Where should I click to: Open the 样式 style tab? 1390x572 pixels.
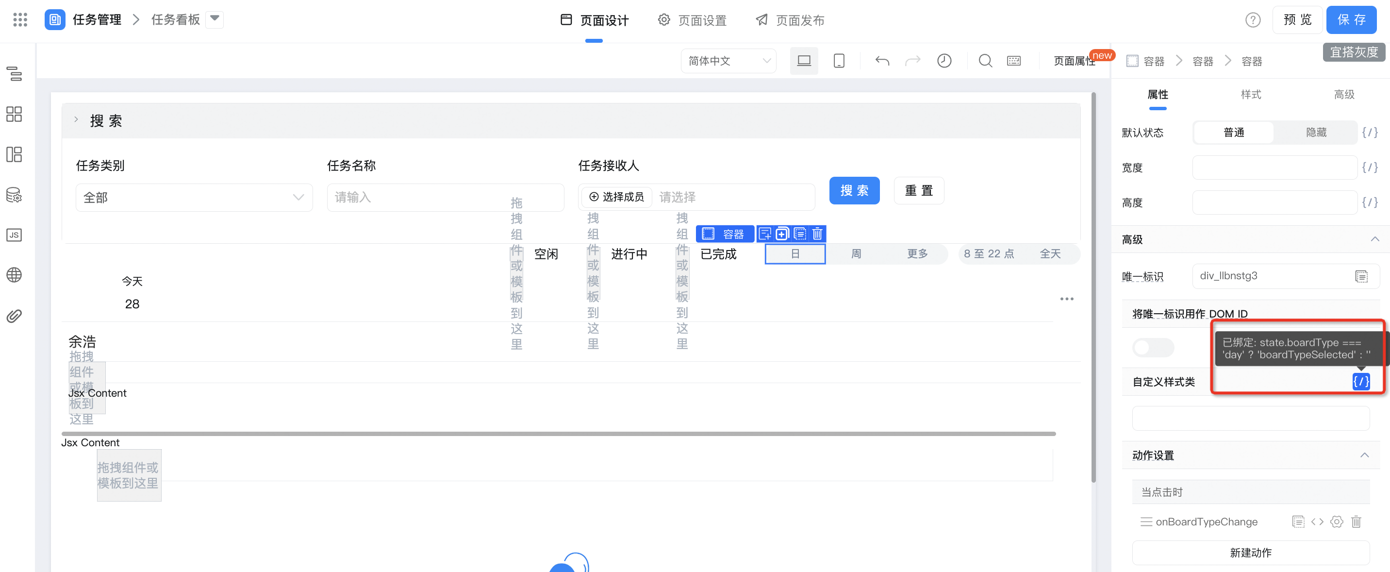click(1250, 94)
